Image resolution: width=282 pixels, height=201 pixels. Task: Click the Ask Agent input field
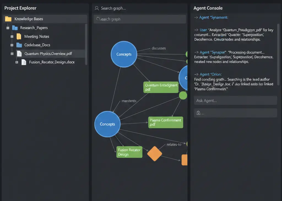[235, 101]
